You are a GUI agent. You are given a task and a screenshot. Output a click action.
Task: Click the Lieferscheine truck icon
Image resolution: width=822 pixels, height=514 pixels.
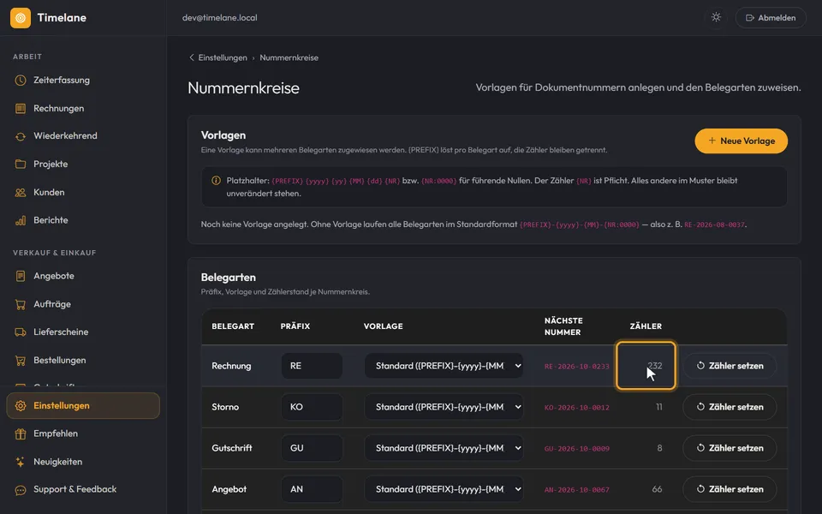click(21, 332)
